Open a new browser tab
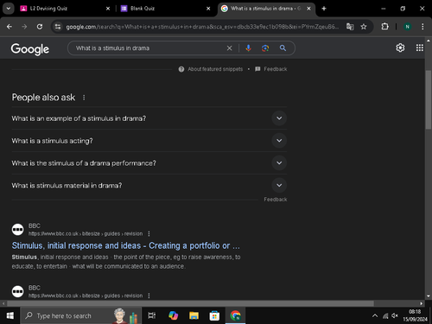This screenshot has width=432, height=324. (324, 9)
